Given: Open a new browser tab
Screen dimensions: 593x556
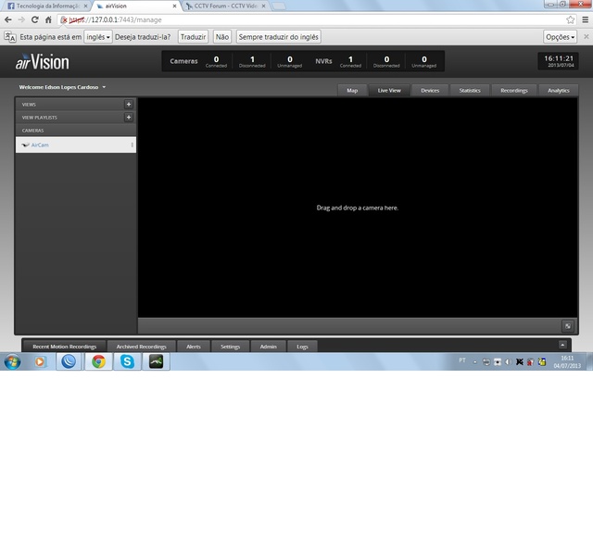Looking at the screenshot, I should point(278,6).
